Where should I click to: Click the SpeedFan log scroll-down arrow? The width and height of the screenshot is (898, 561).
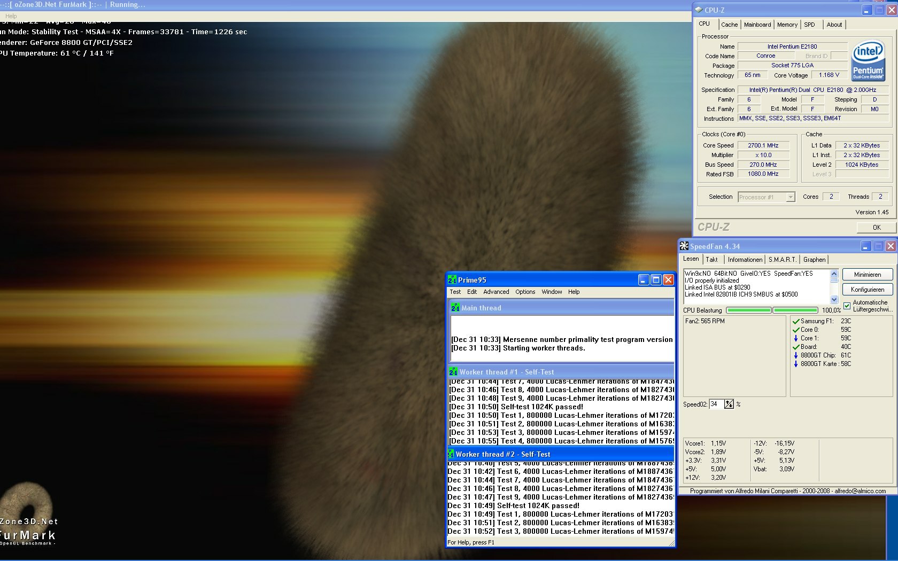point(834,300)
